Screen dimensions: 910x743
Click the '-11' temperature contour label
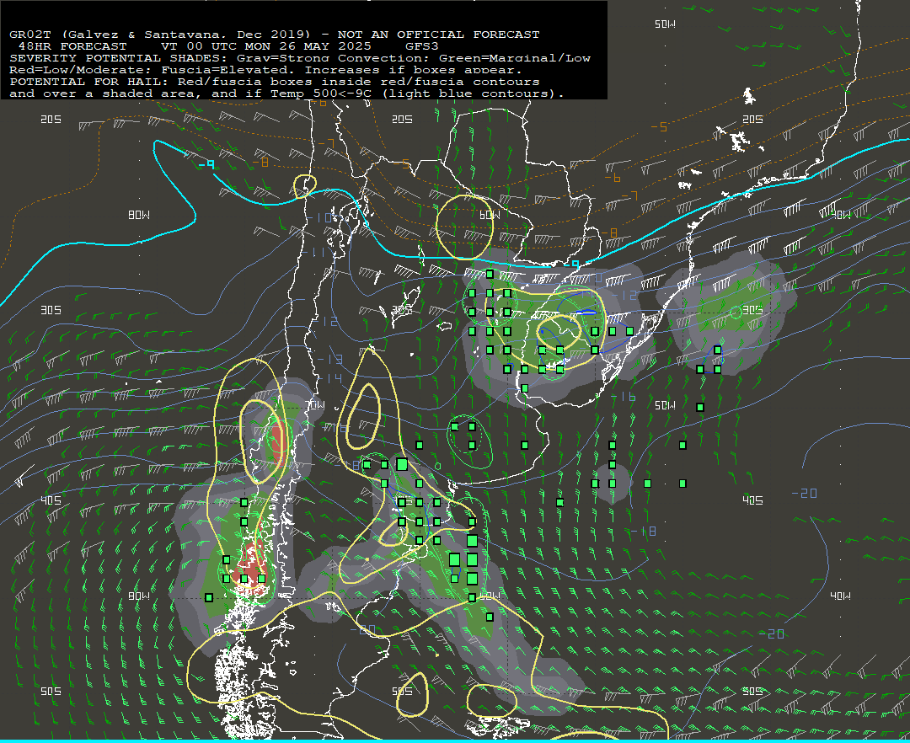point(312,252)
